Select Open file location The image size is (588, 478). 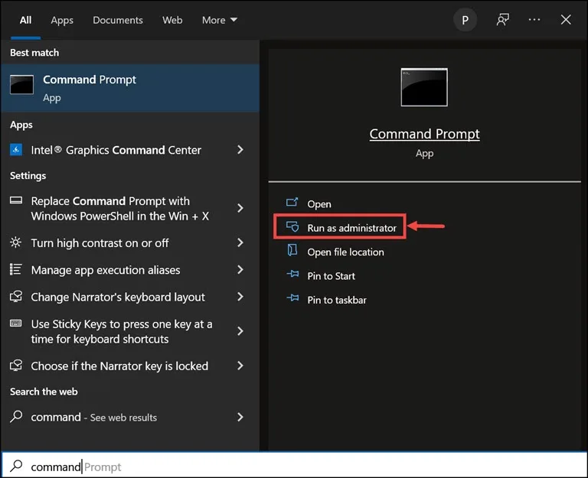click(x=345, y=252)
